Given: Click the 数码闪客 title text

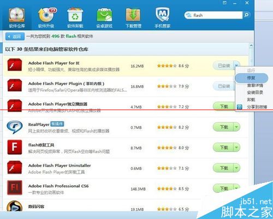Looking at the screenshot, I should click(x=36, y=206).
